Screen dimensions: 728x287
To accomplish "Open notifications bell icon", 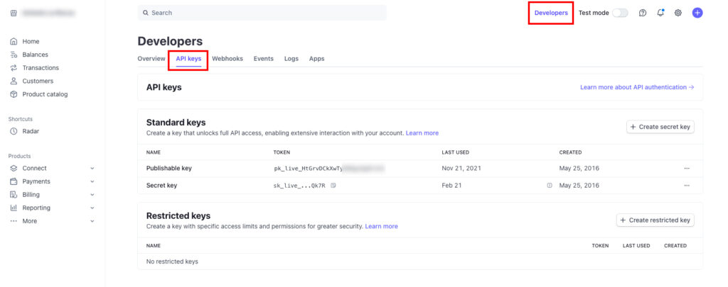I will tap(660, 13).
